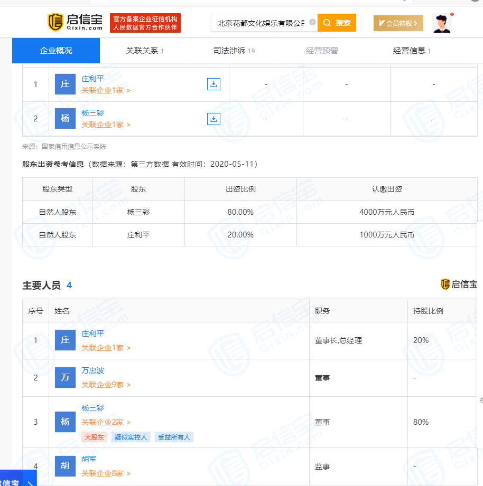Click the red 官方备案企业征信机构 badge
This screenshot has height=486, width=483.
pyautogui.click(x=145, y=23)
